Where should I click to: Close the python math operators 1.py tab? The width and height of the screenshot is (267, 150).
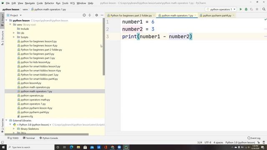coord(195,15)
